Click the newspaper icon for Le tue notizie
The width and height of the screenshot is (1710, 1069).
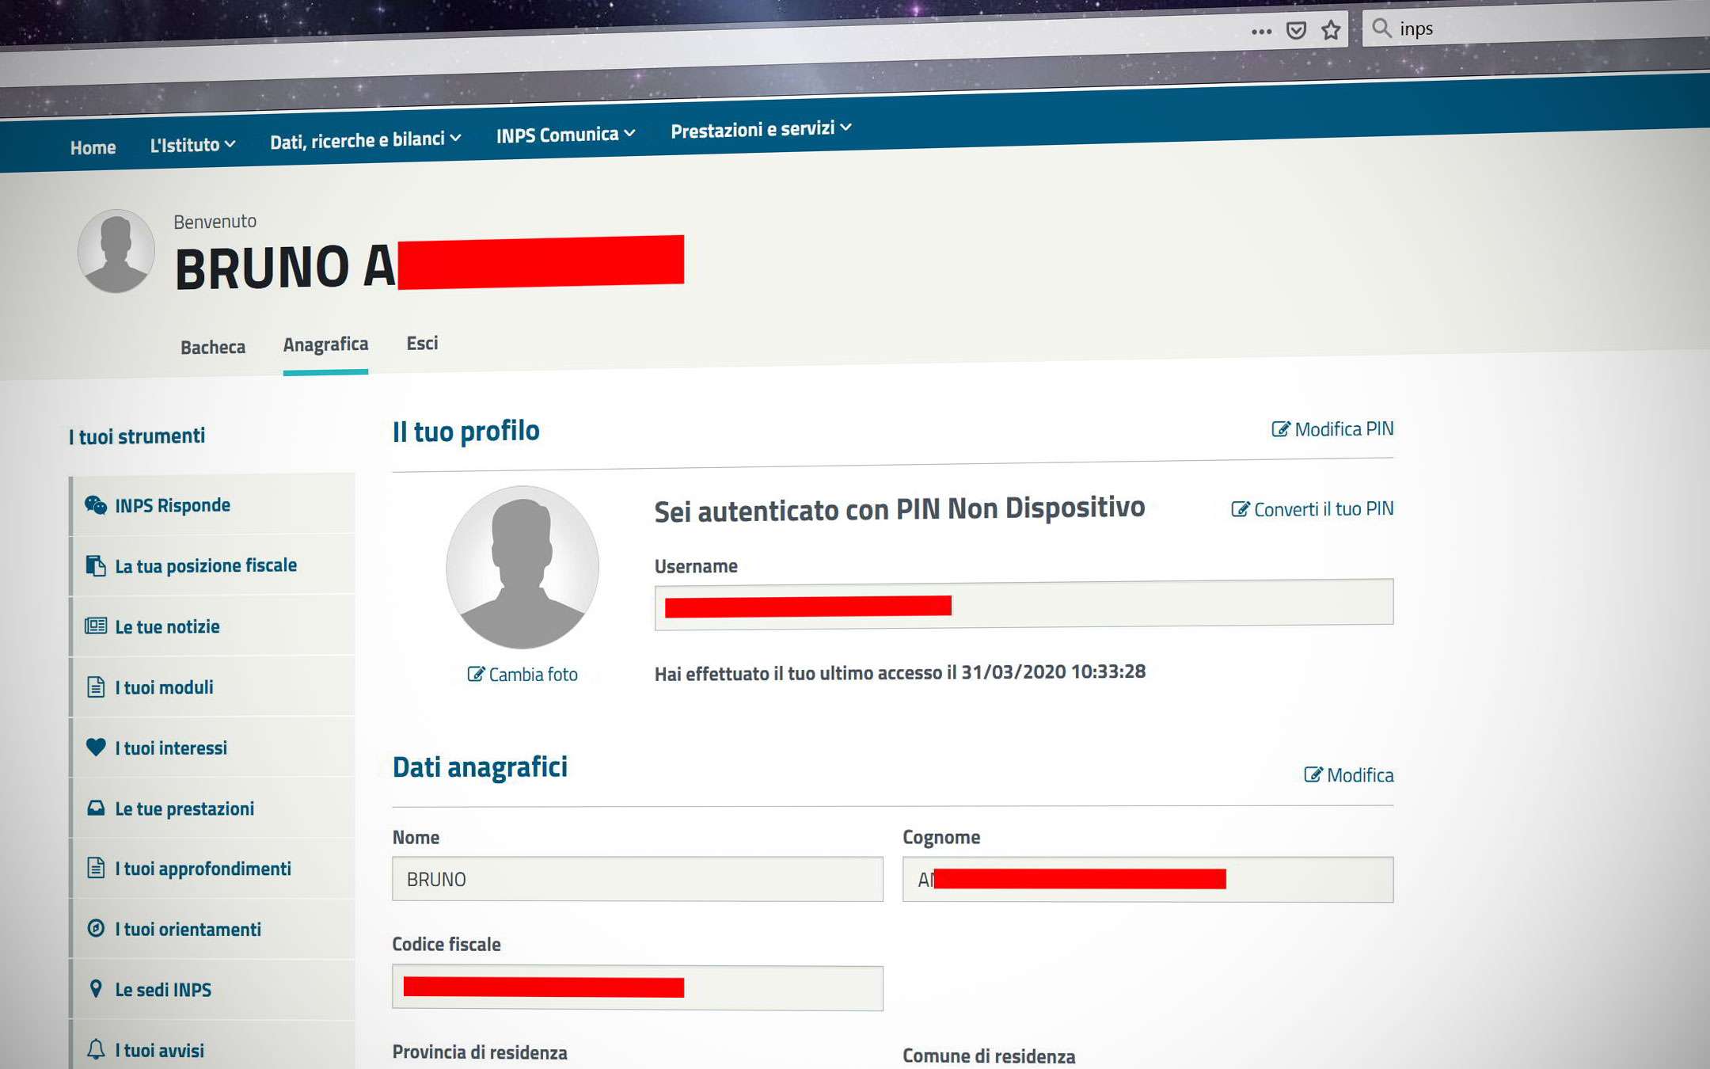[x=96, y=626]
